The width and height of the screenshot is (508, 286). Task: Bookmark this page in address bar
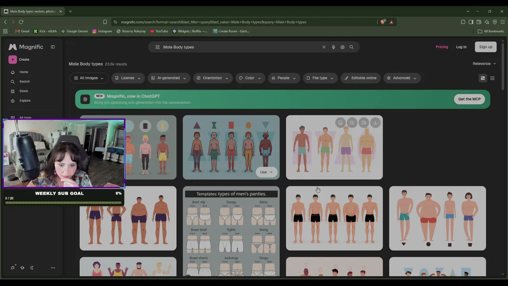105,22
